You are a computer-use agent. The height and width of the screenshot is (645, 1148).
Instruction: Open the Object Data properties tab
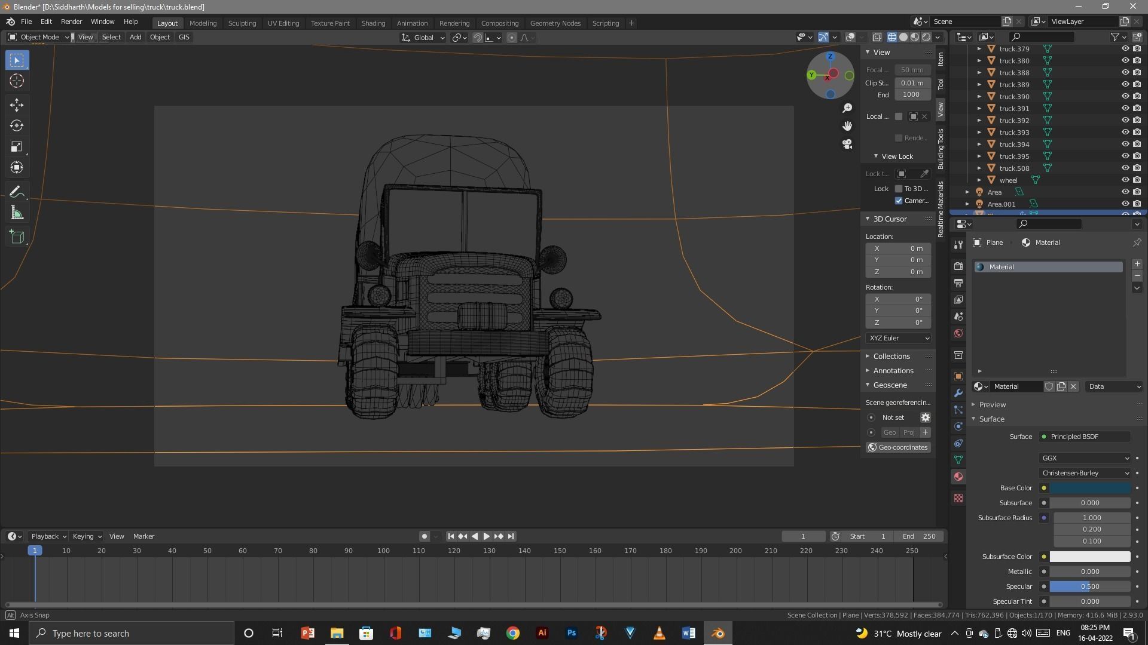pos(958,460)
